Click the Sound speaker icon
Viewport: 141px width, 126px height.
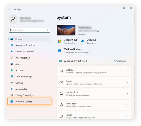(x=61, y=82)
